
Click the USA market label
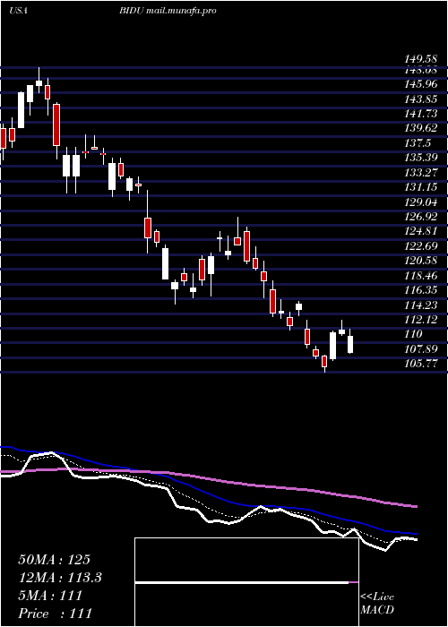[18, 11]
